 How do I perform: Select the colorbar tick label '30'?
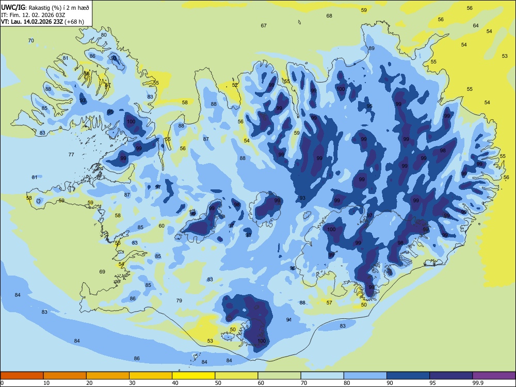(x=132, y=383)
